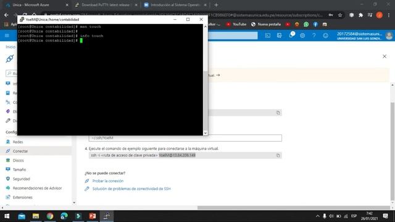Open Solución de problemas de conectividad SSH
The image size is (395, 222).
pyautogui.click(x=131, y=189)
